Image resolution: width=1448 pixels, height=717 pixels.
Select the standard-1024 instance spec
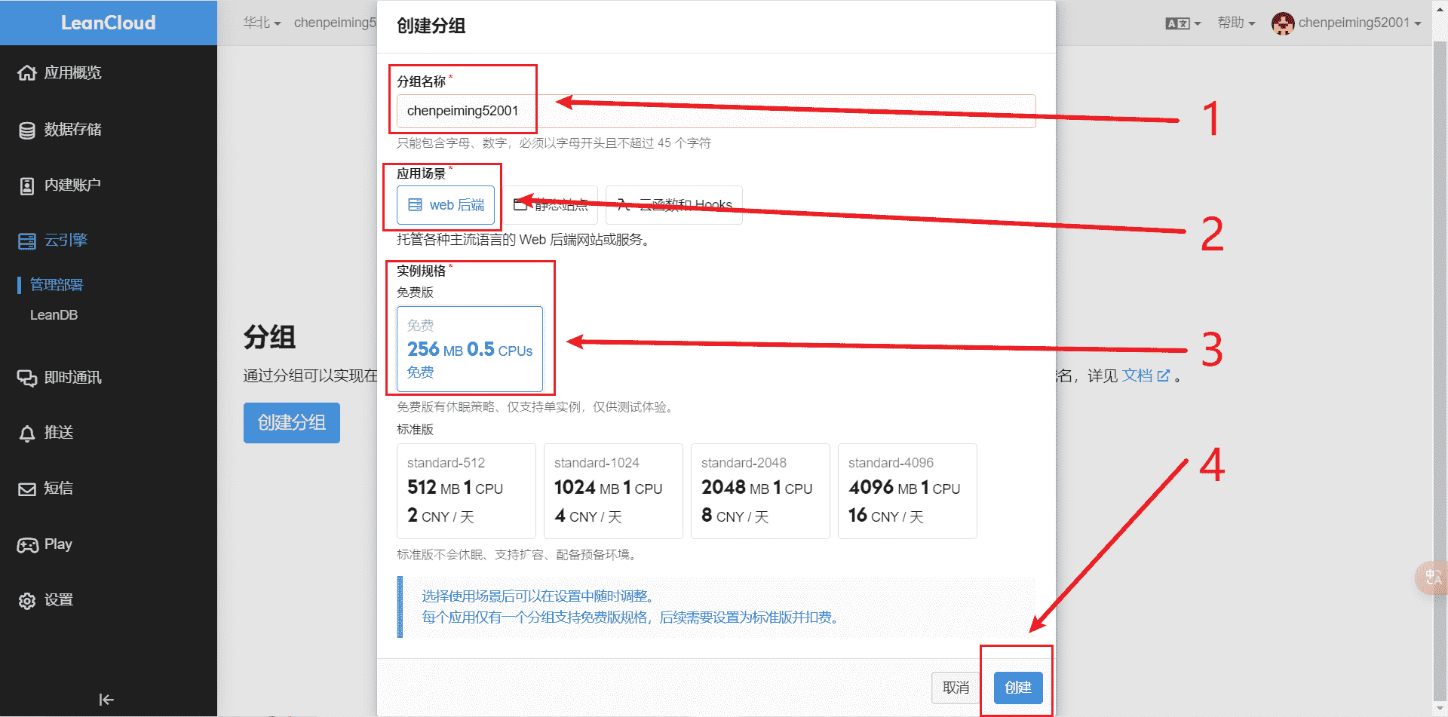coord(613,491)
